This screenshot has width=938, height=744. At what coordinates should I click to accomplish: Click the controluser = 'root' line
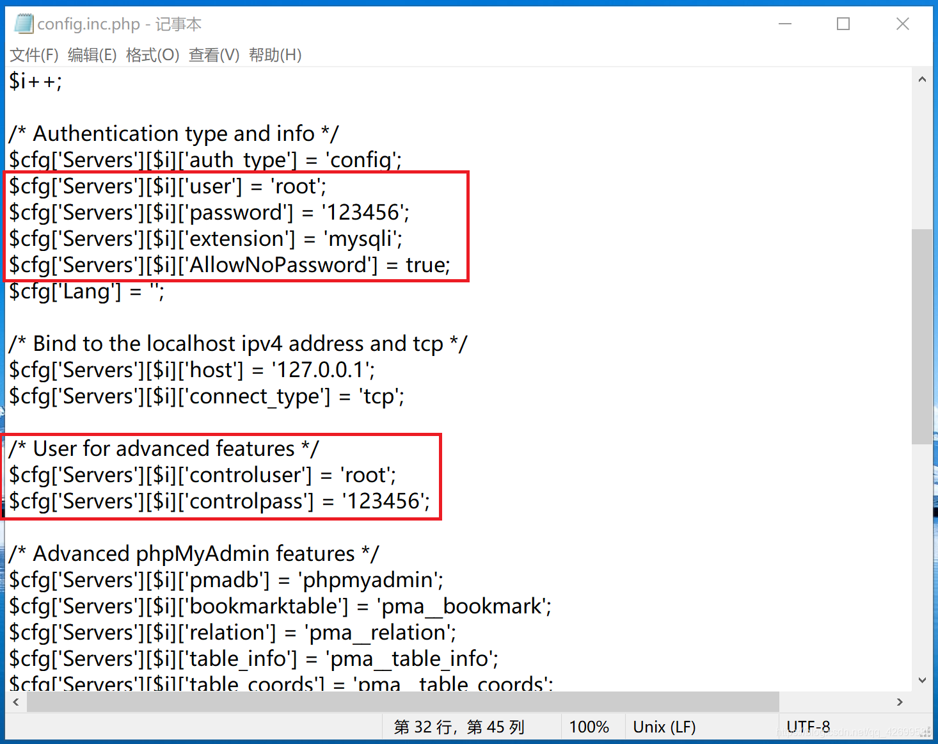[203, 475]
